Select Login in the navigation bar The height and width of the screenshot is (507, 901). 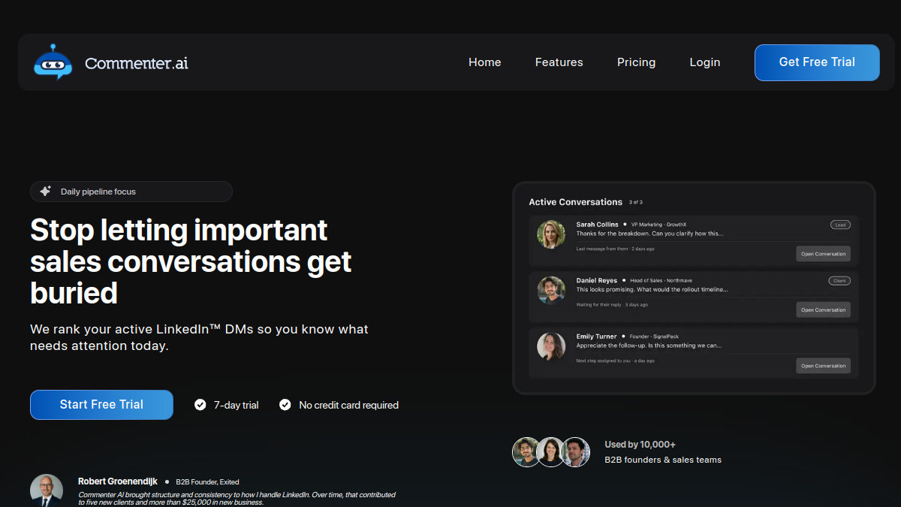coord(705,62)
